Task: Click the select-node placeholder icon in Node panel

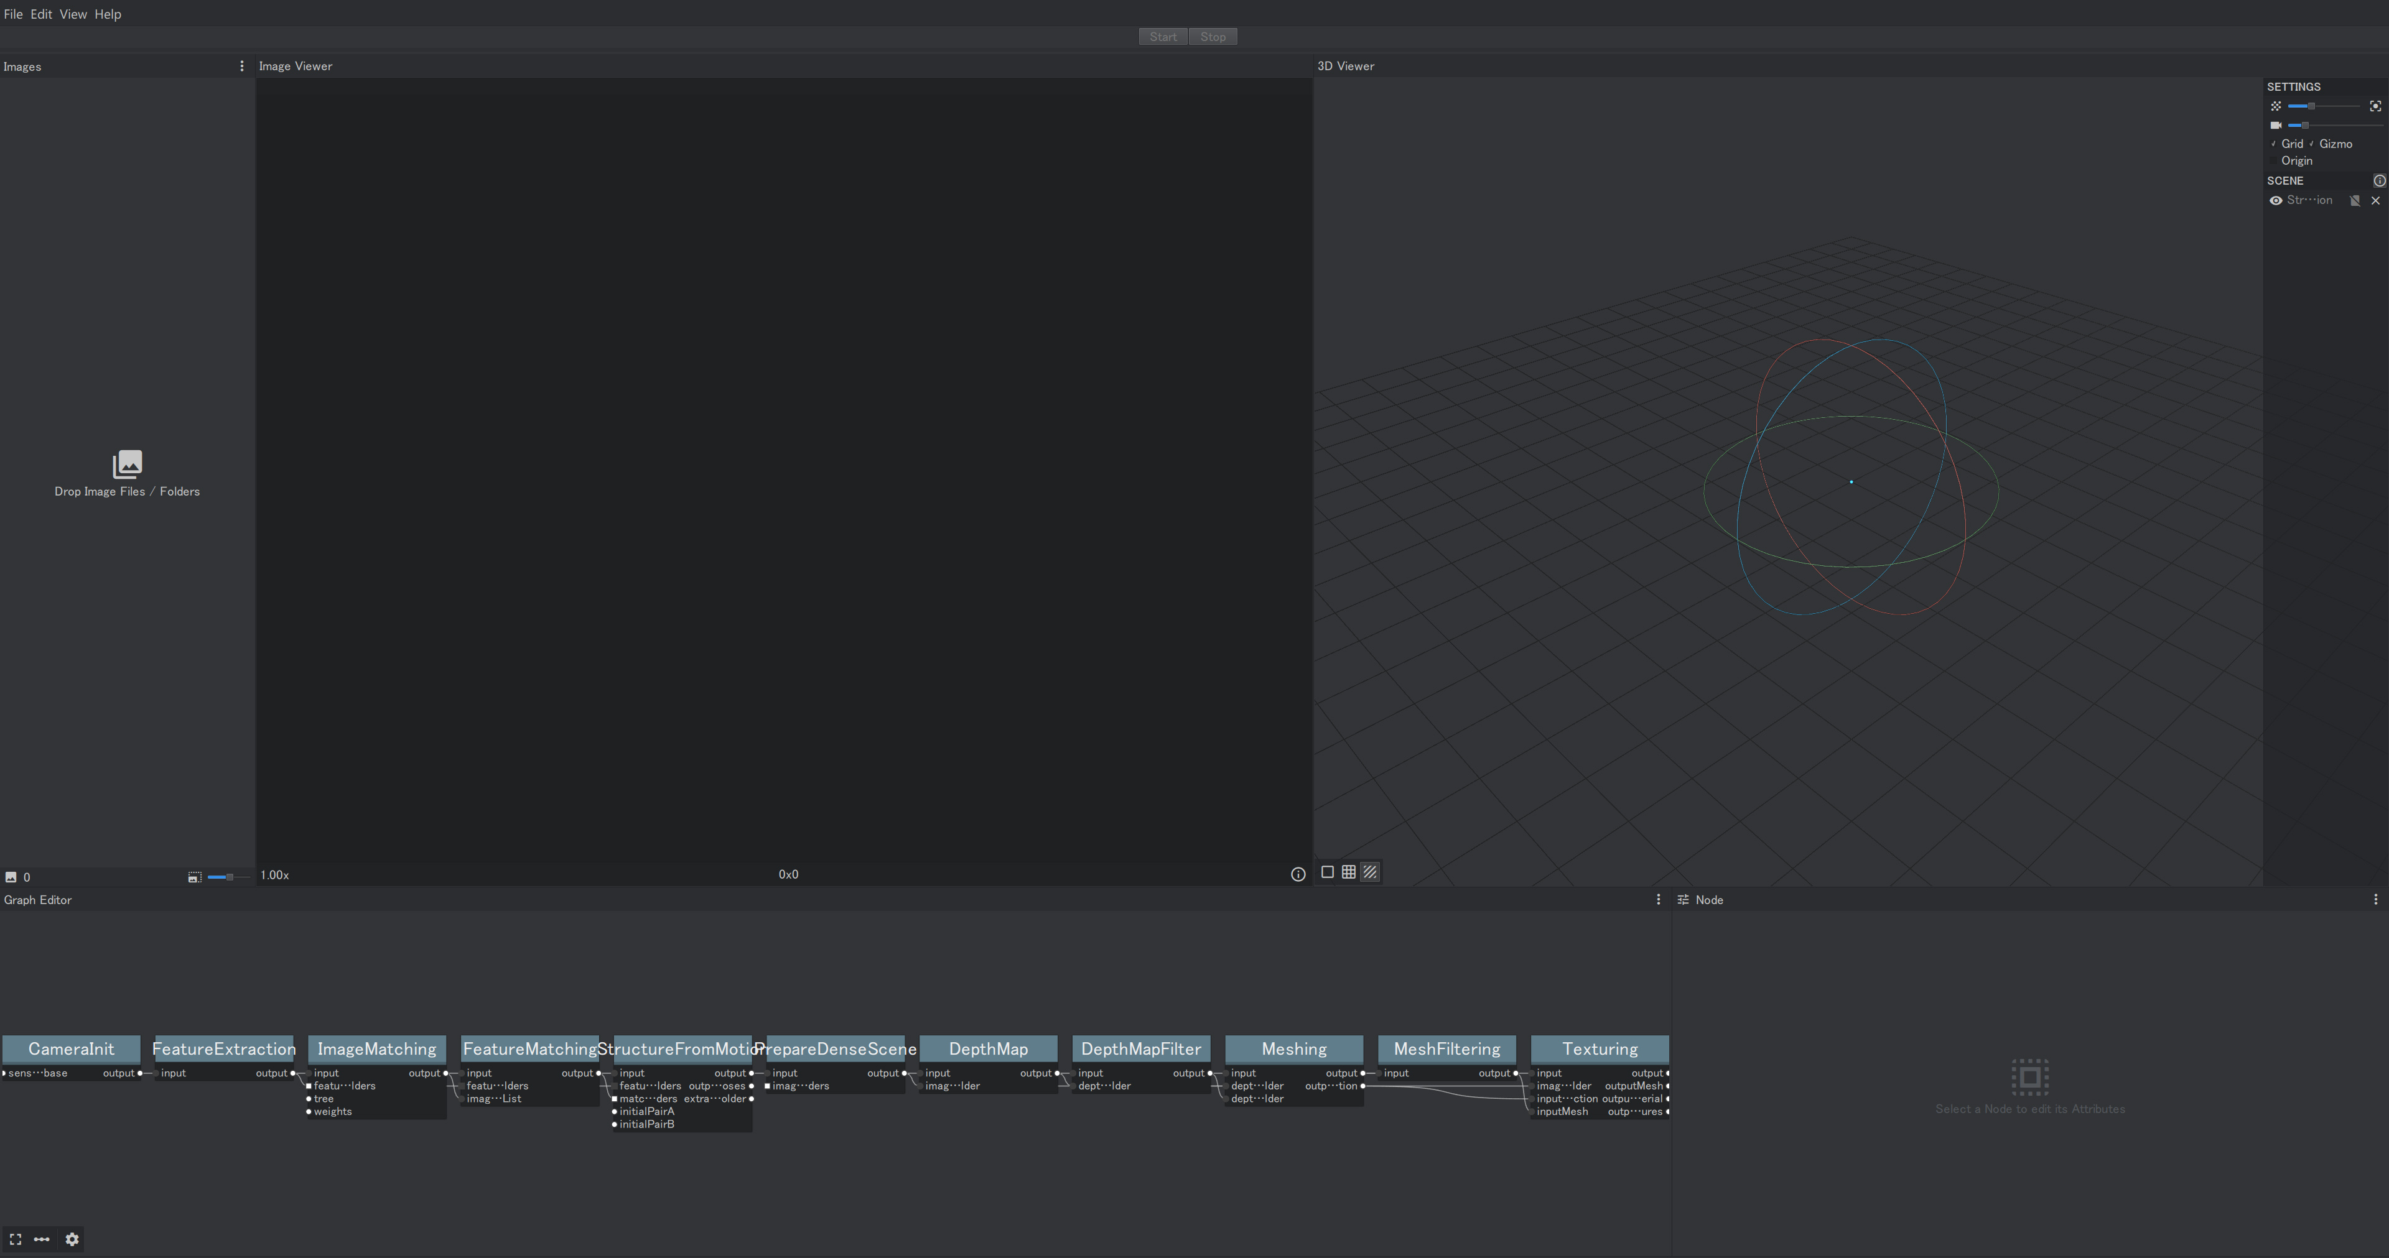Action: coord(2030,1077)
